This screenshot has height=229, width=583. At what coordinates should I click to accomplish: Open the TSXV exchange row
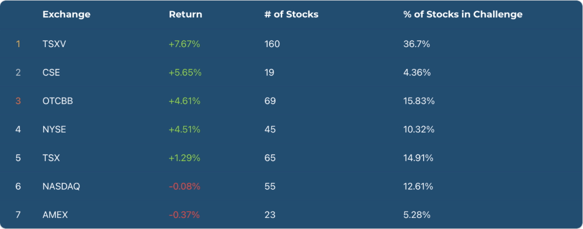click(54, 44)
